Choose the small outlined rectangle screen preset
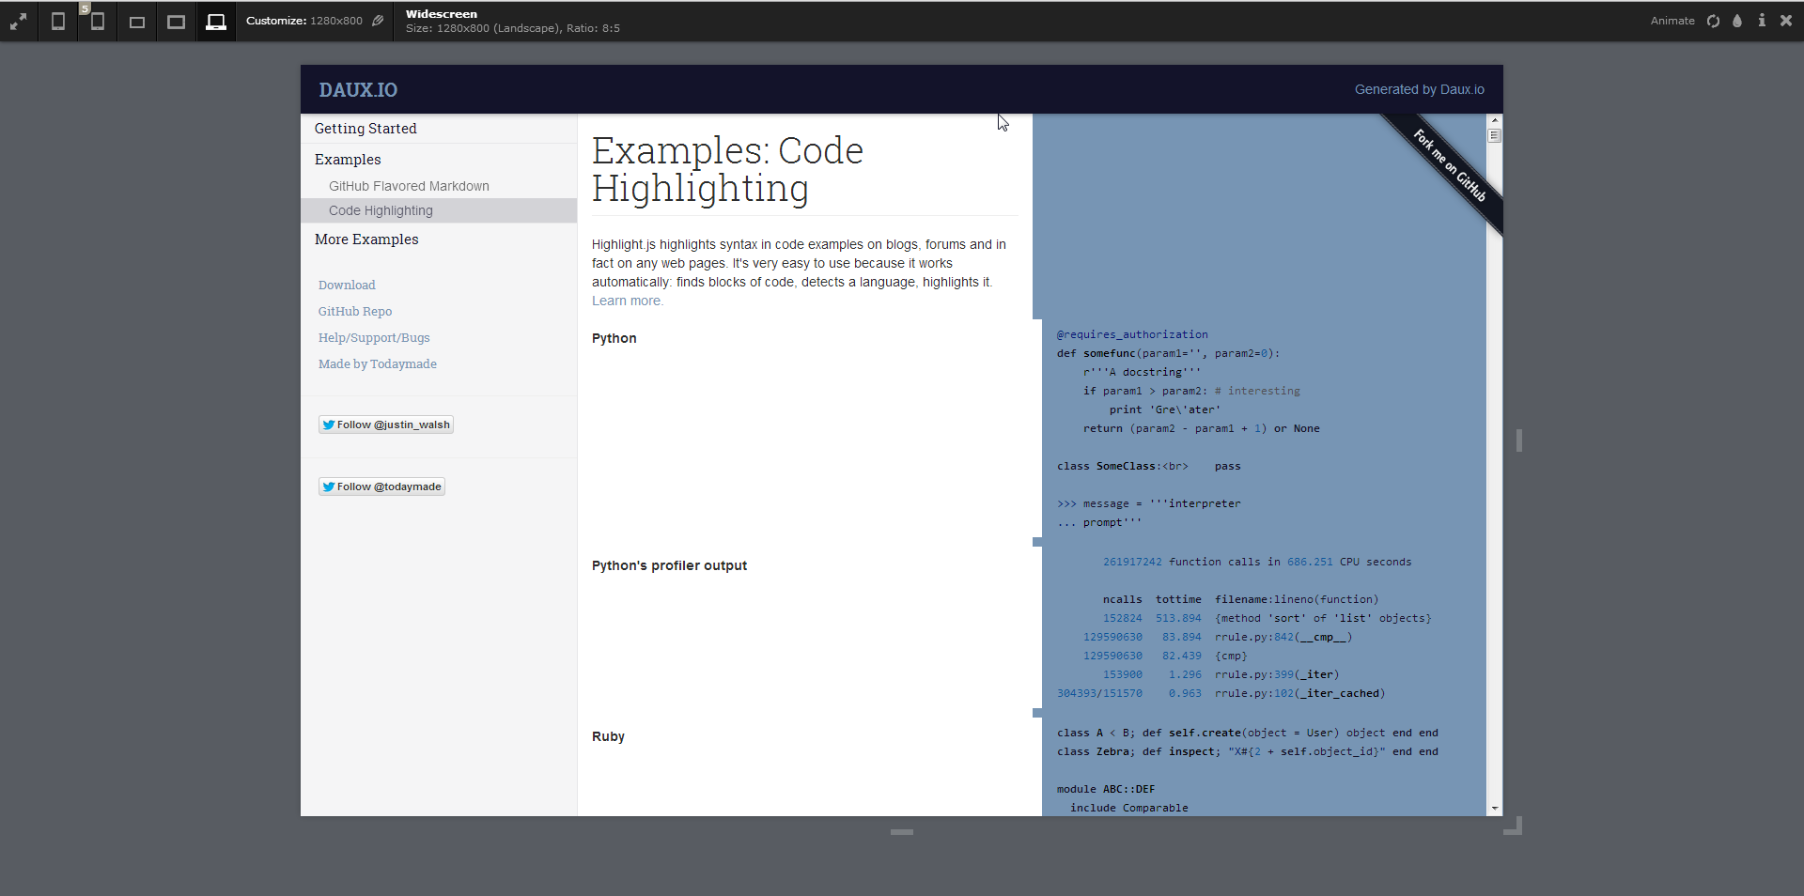The height and width of the screenshot is (896, 1804). 137,22
